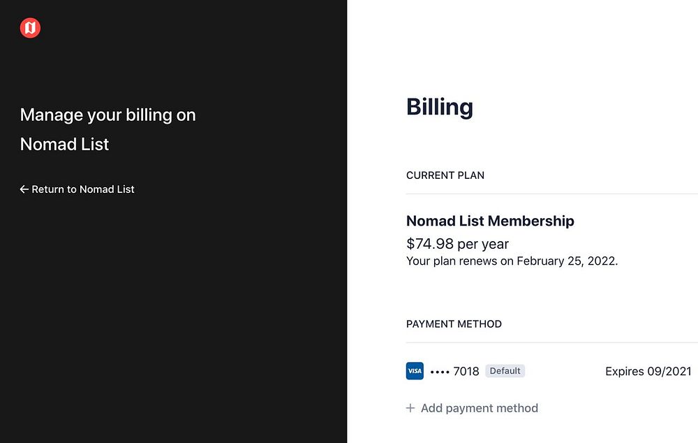Click the Billing page heading

coord(440,107)
